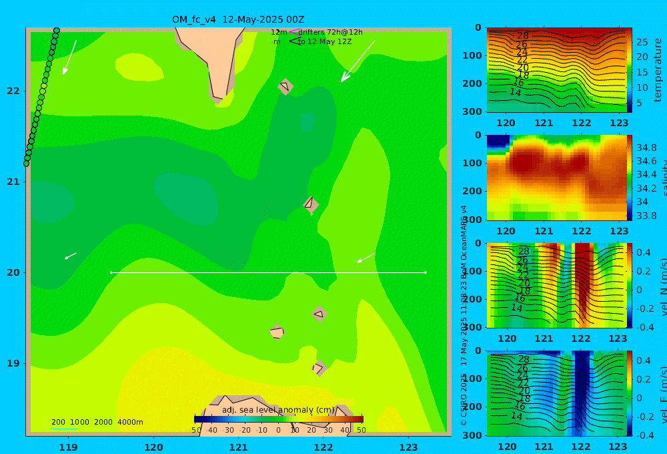This screenshot has width=667, height=454.
Task: Click the small island near 122E, 19.5N
Action: tap(319, 314)
